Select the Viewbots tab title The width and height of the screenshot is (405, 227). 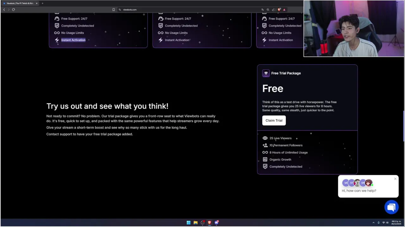point(20,3)
